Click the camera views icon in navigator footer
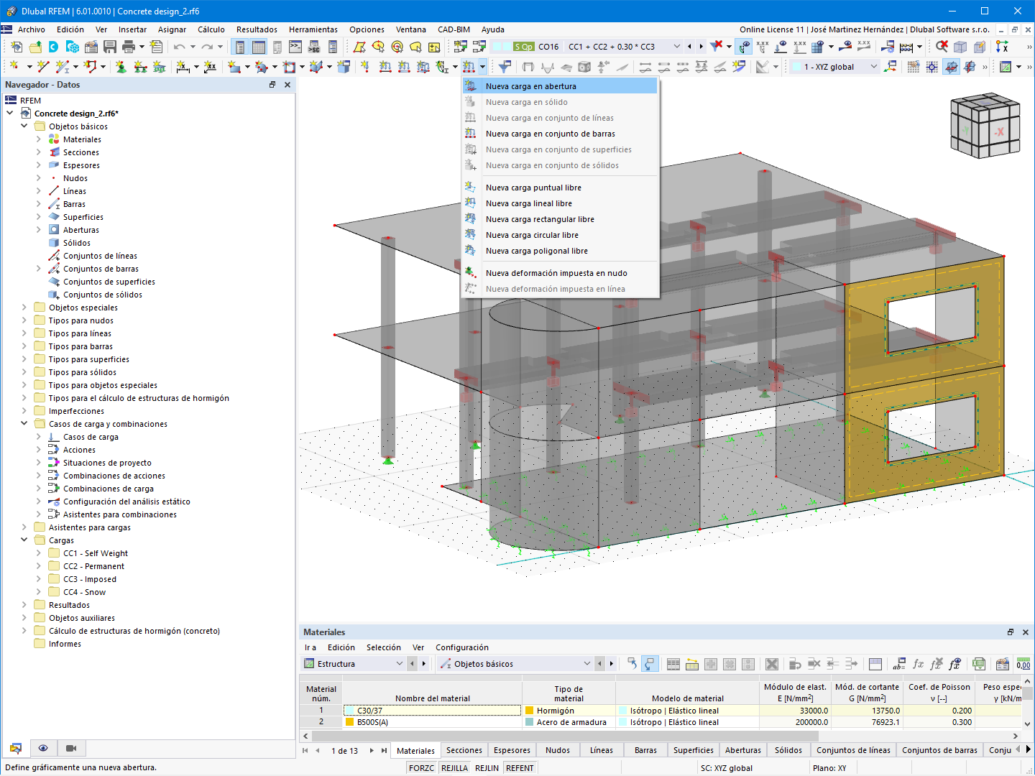This screenshot has width=1035, height=776. (70, 748)
